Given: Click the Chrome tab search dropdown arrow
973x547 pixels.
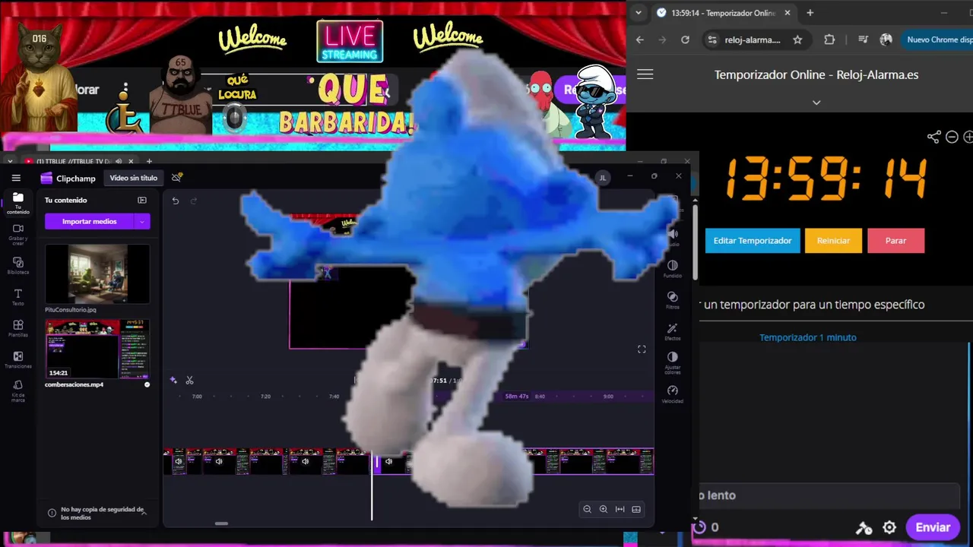Looking at the screenshot, I should [639, 13].
